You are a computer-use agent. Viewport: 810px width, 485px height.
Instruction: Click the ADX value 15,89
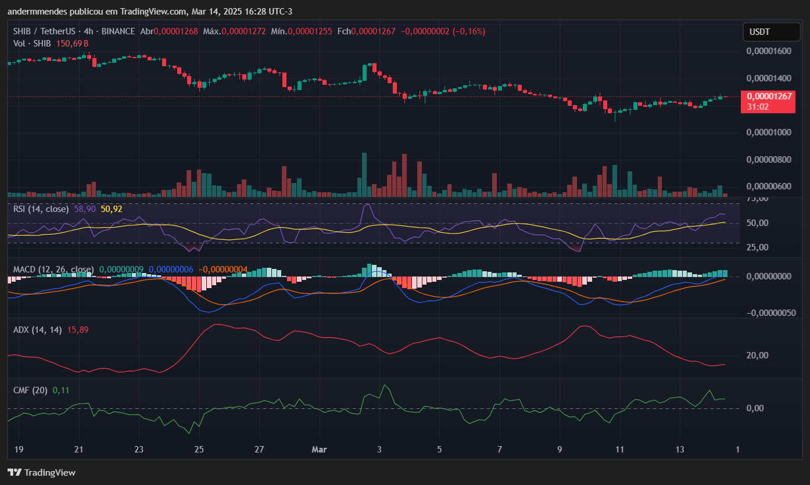[x=78, y=329]
